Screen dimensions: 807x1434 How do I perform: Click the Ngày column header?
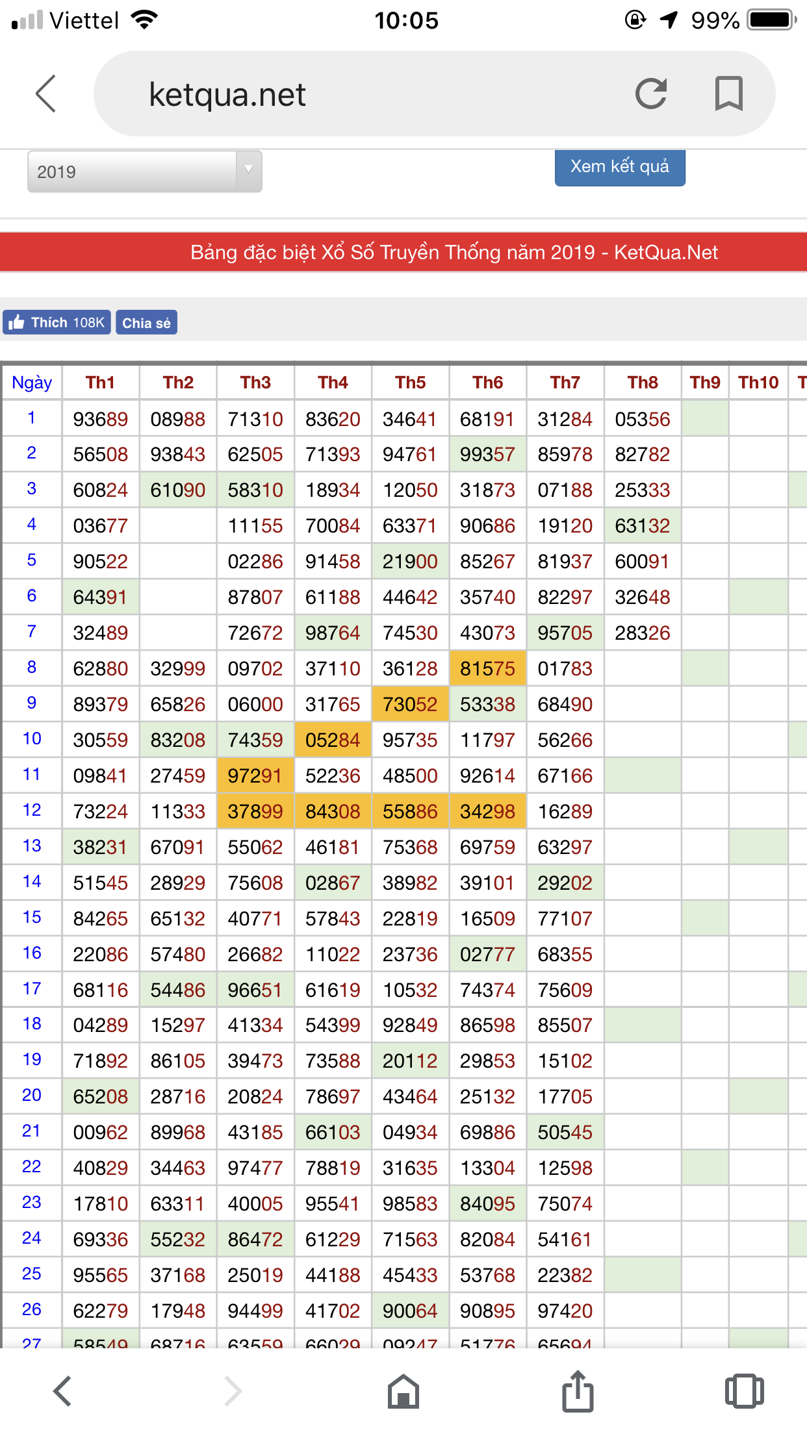[32, 383]
